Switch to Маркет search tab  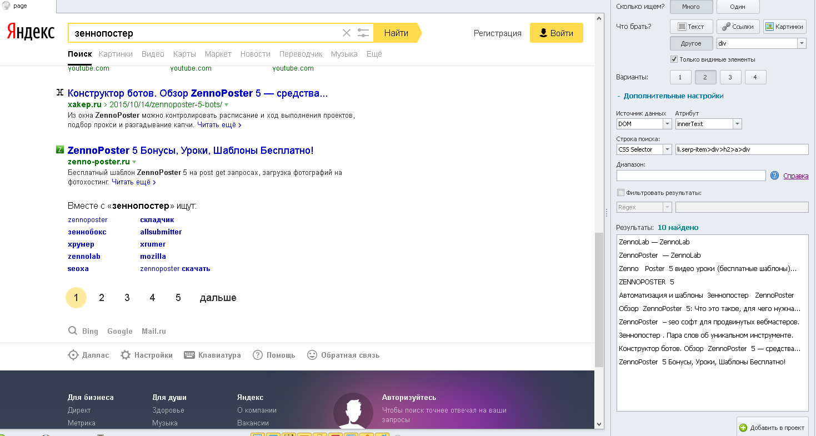coord(218,54)
